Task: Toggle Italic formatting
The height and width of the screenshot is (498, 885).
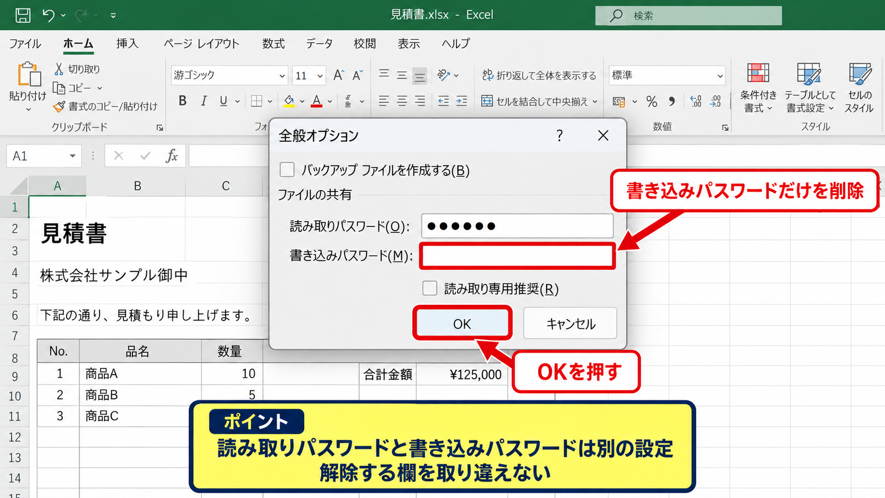Action: click(x=204, y=101)
